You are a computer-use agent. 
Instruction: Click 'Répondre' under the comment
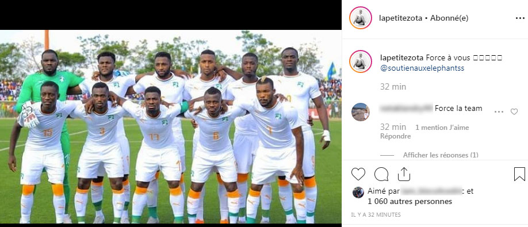pyautogui.click(x=395, y=136)
